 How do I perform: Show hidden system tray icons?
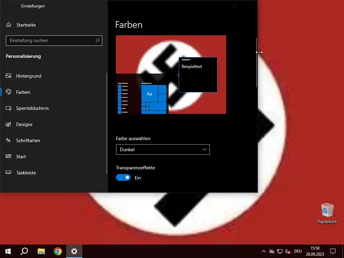point(264,251)
